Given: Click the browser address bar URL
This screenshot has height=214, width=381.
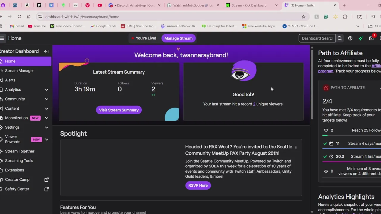Looking at the screenshot, I should [x=82, y=17].
